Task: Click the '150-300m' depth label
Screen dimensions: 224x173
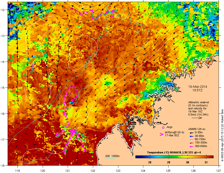Action: coord(201,142)
